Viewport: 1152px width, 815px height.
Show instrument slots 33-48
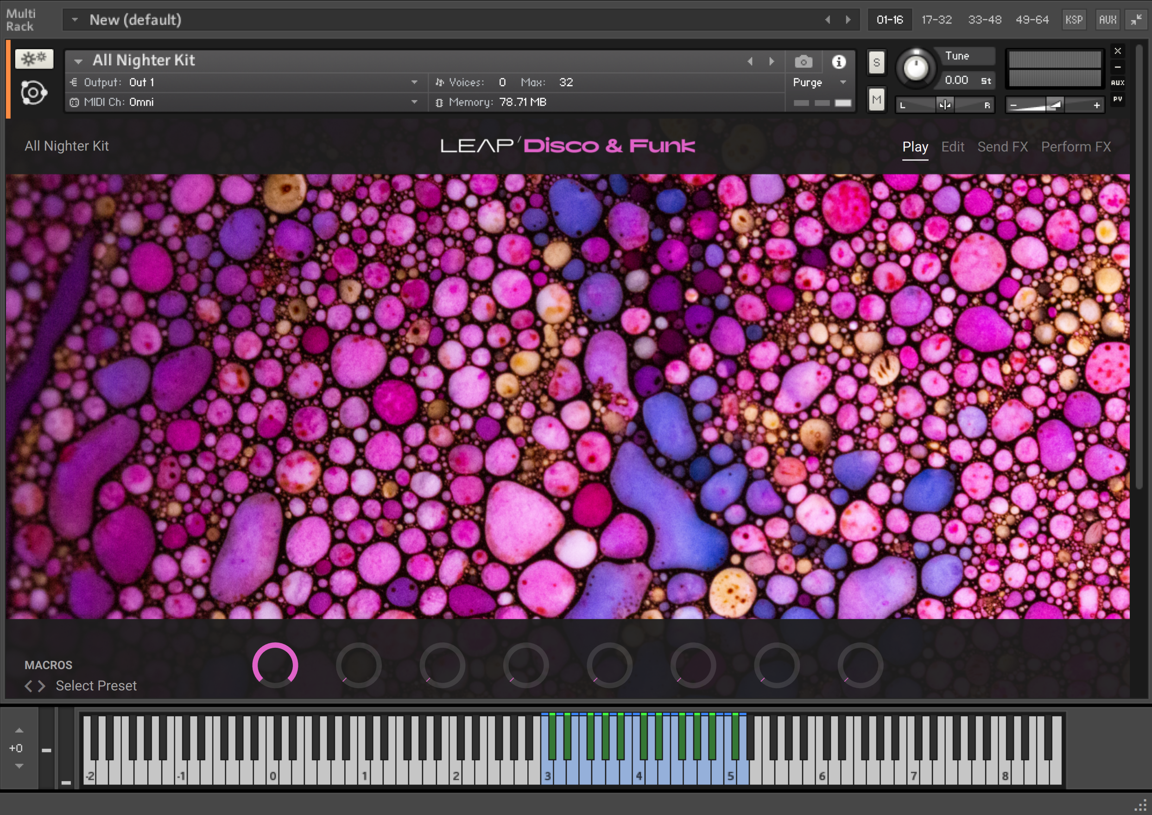pyautogui.click(x=984, y=19)
